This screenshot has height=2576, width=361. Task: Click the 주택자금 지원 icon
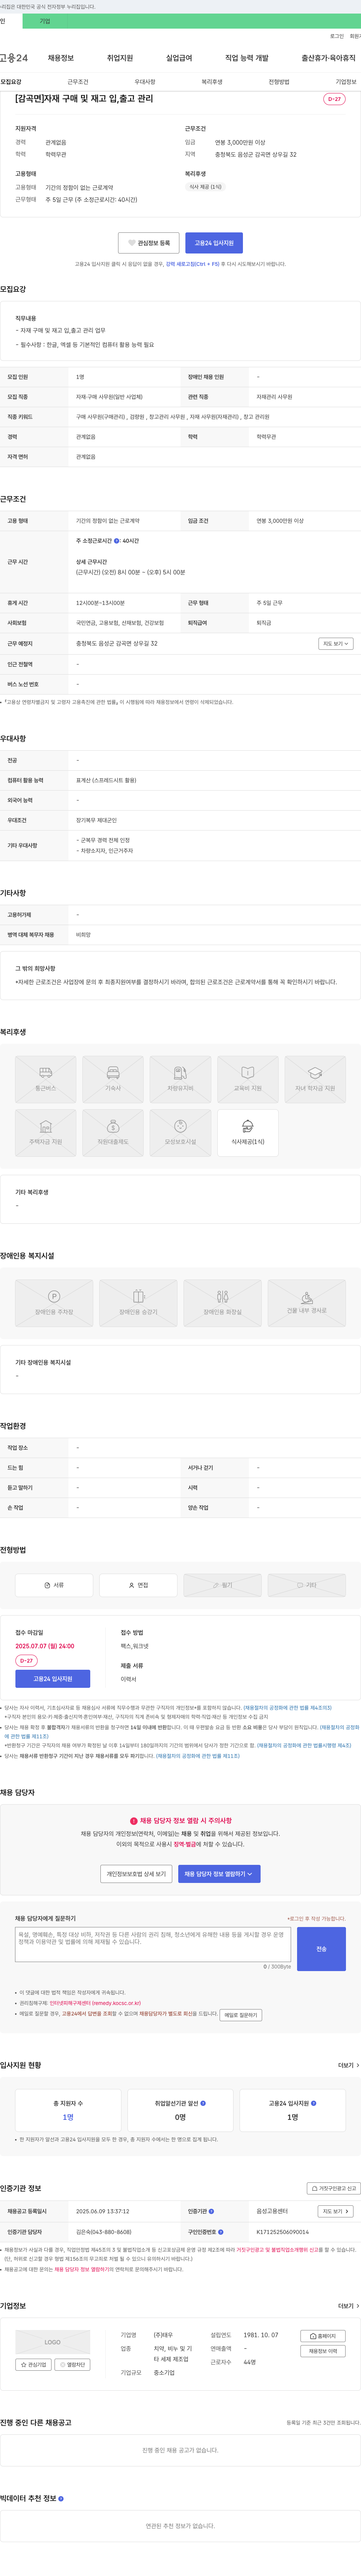tap(46, 1126)
